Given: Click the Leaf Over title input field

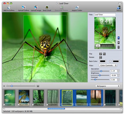Looking at the screenshot, I should tap(105, 15).
